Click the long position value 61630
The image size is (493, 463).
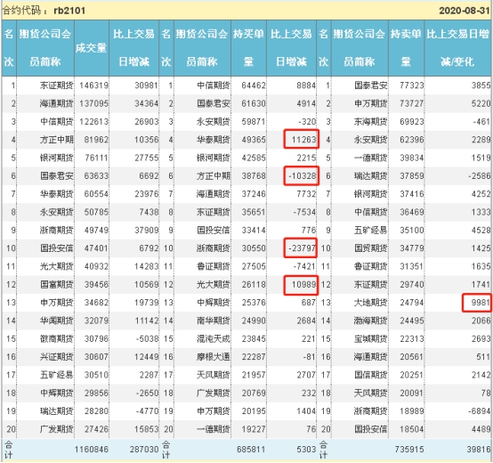pos(254,103)
